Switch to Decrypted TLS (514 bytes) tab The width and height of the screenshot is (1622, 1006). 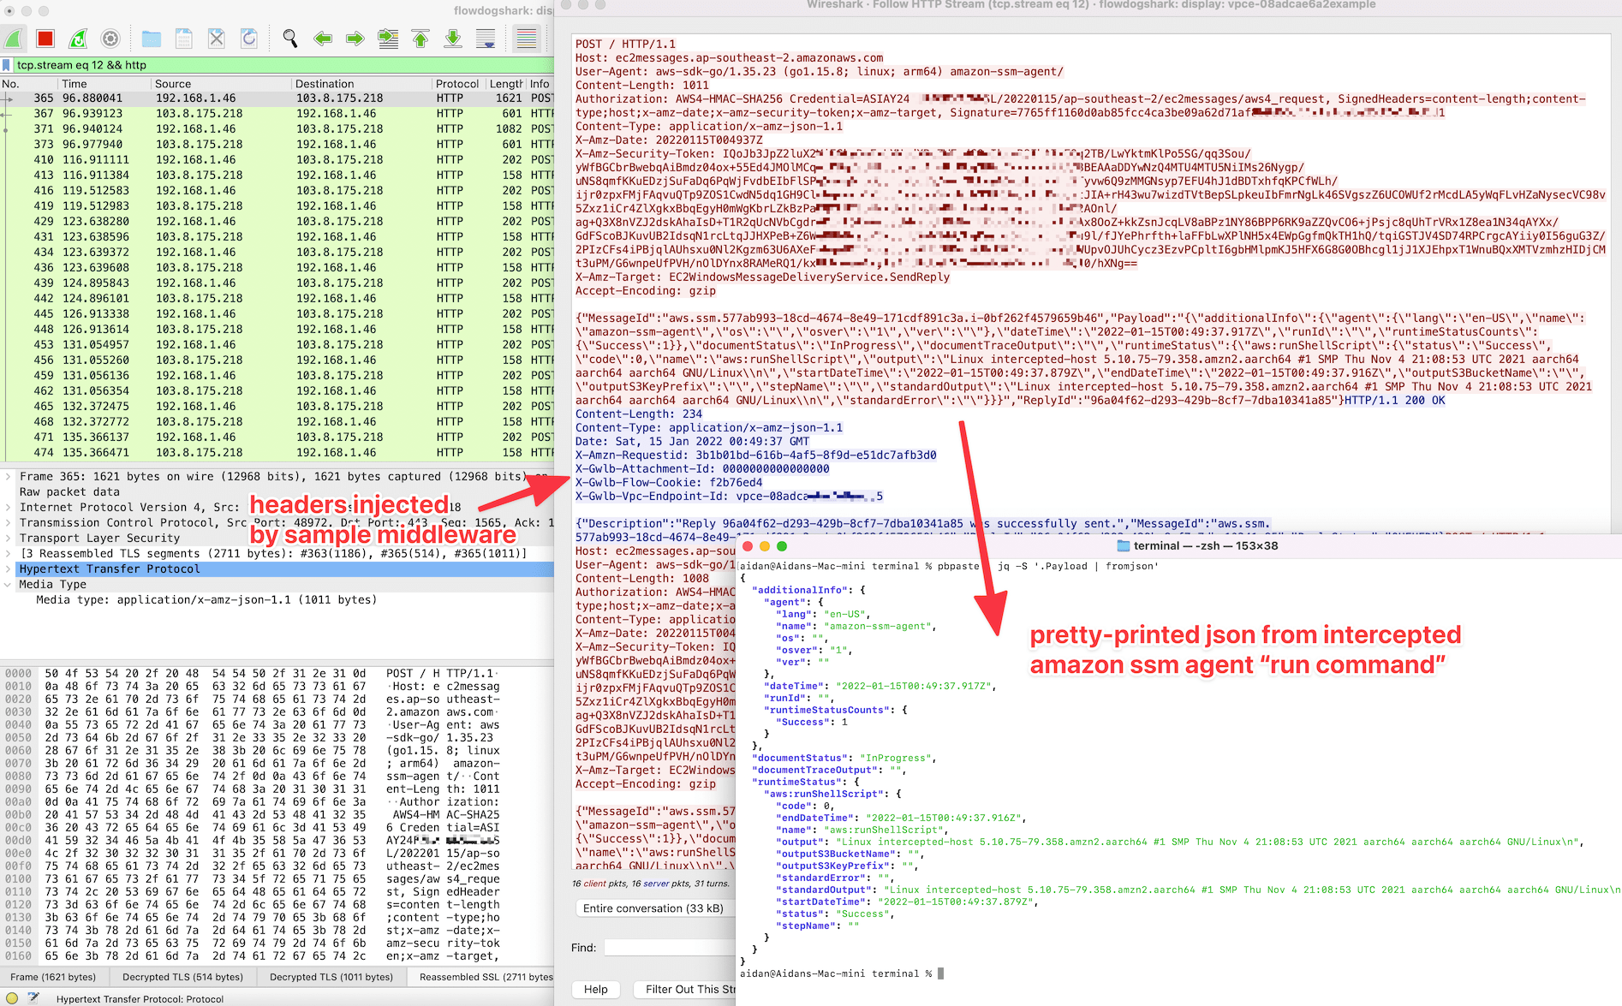pos(182,977)
